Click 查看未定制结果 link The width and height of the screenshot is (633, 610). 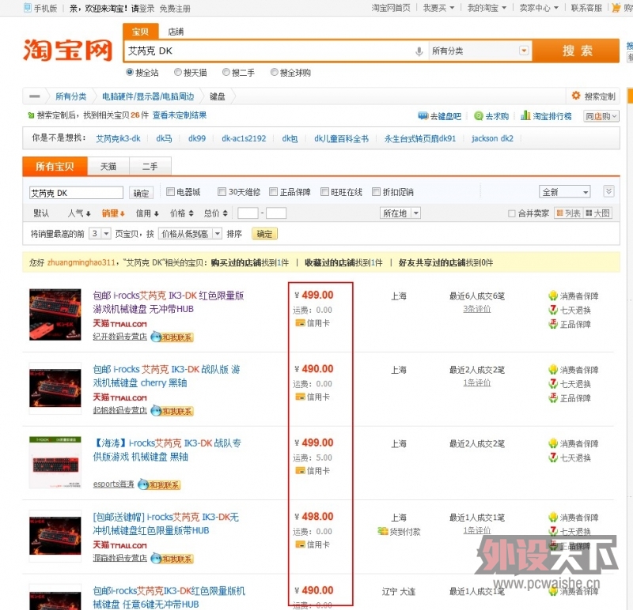pos(180,115)
